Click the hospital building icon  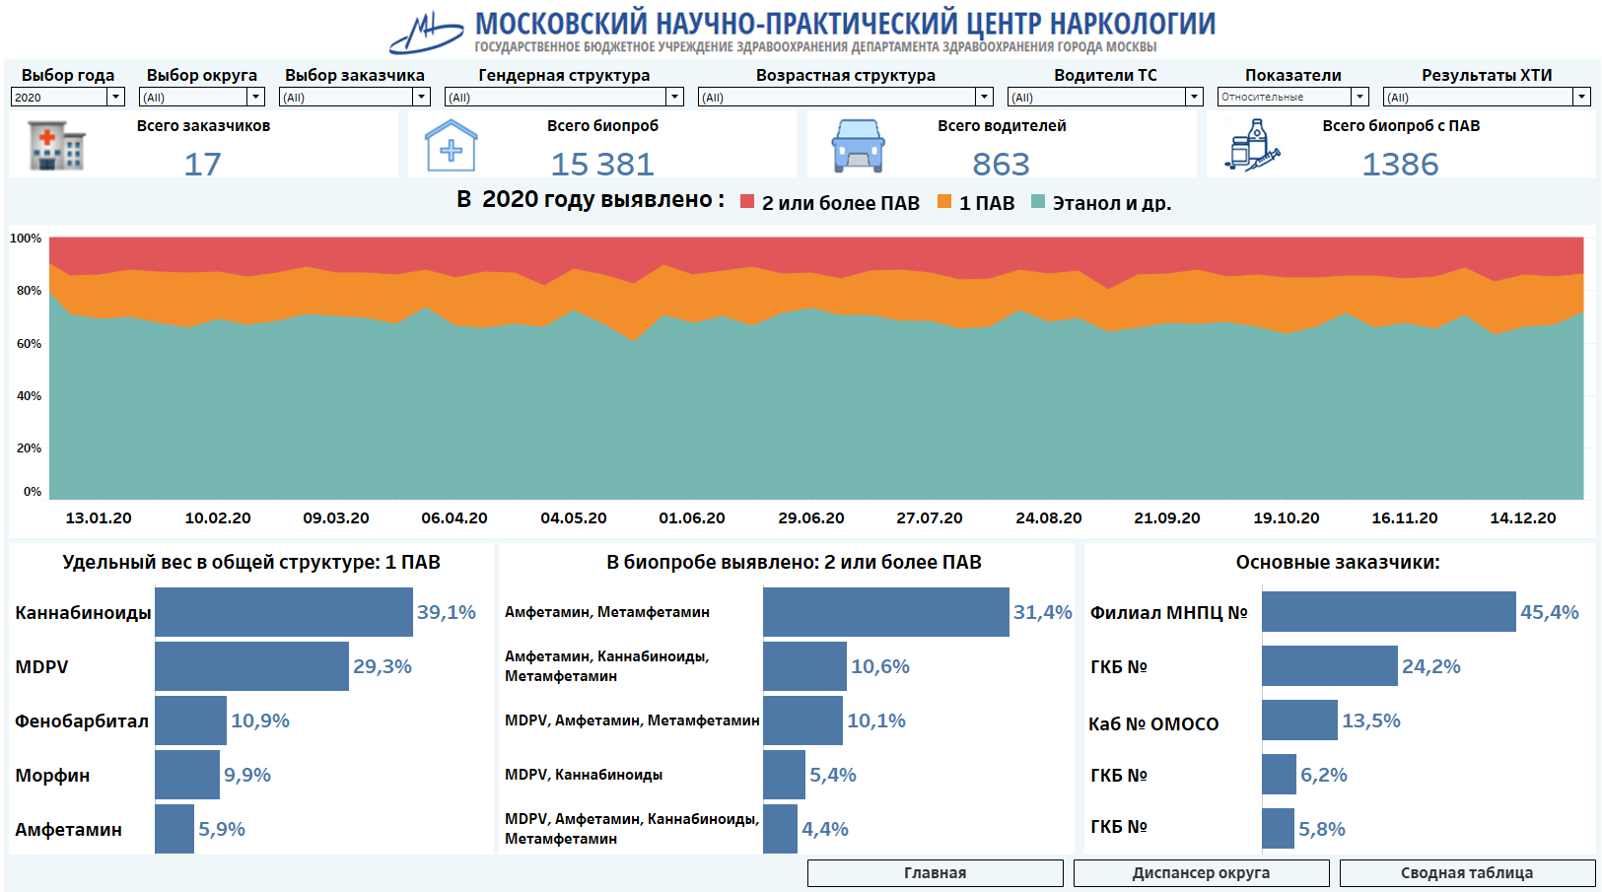(56, 146)
